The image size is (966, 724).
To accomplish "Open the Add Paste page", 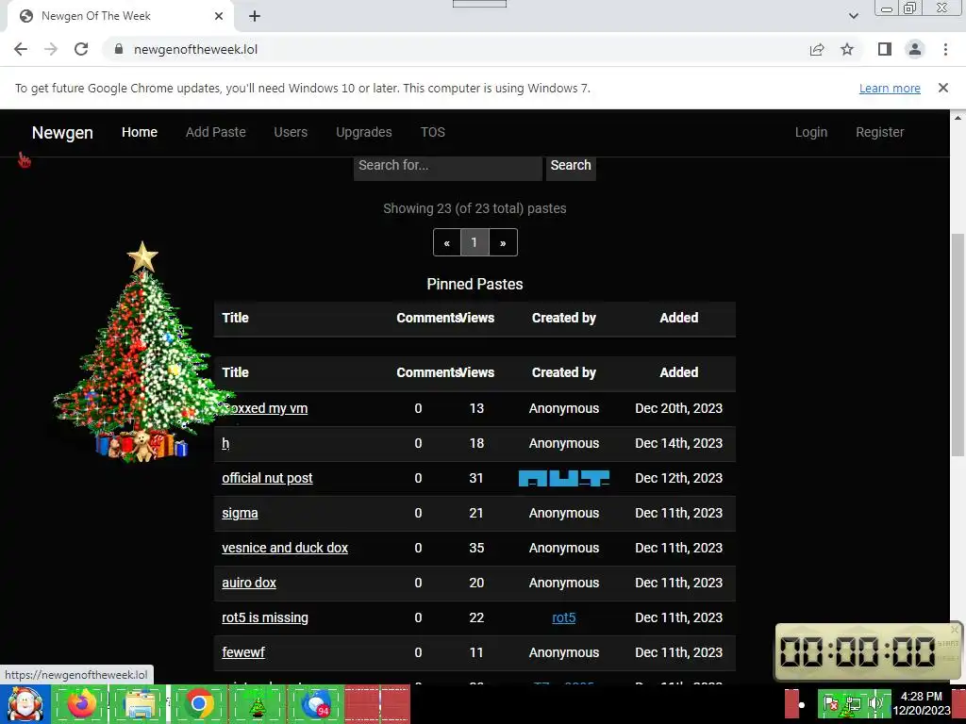I will 216,132.
